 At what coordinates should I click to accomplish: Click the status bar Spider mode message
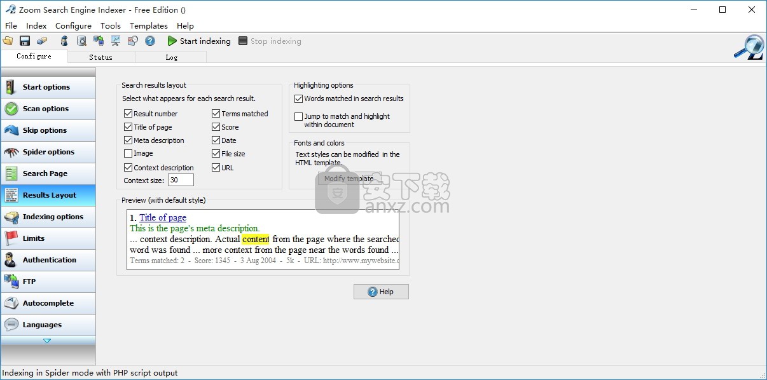coord(90,373)
